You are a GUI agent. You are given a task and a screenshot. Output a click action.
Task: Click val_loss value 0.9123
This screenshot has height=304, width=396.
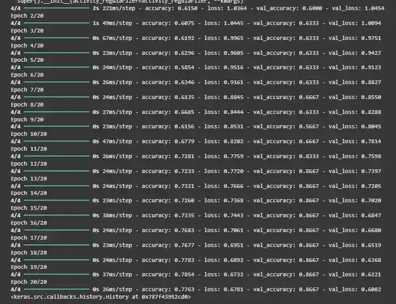[x=371, y=68]
